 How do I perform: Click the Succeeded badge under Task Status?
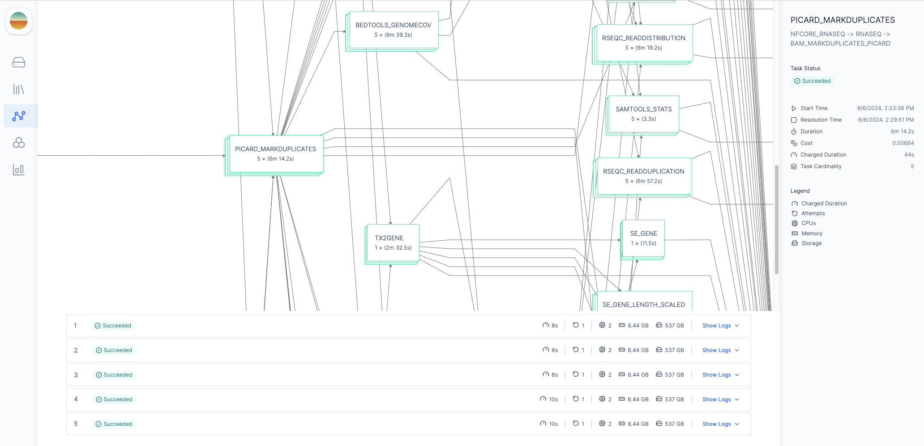[812, 81]
